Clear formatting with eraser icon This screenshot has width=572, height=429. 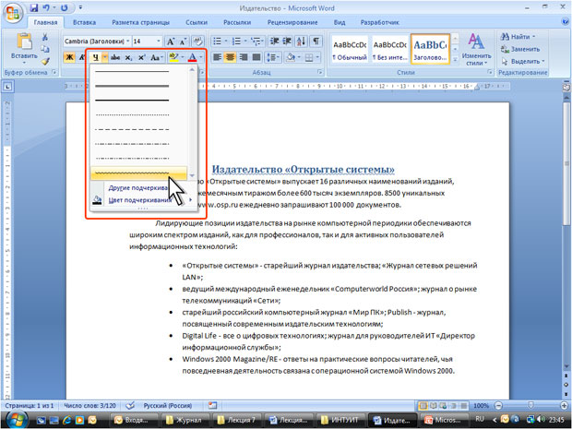pos(197,42)
